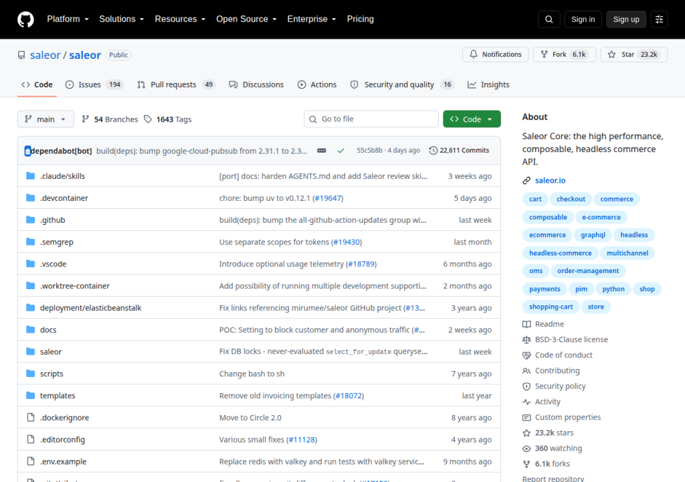Expand the Platform menu
The height and width of the screenshot is (482, 685).
[68, 19]
